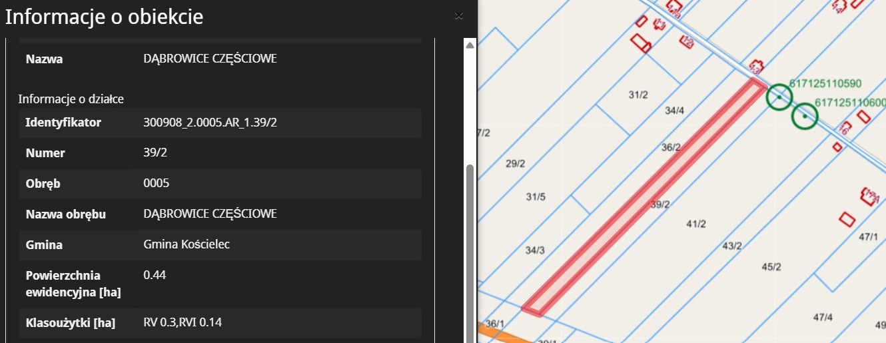Click the red building outline below 17A
This screenshot has height=343, width=886.
tap(847, 218)
